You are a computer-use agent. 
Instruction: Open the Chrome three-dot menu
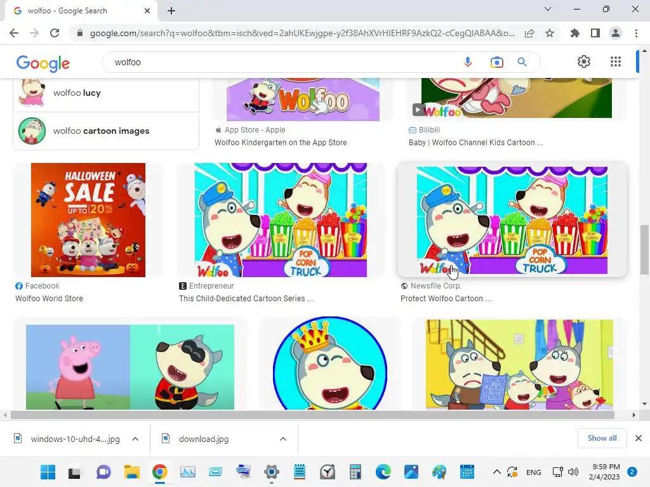pos(636,33)
